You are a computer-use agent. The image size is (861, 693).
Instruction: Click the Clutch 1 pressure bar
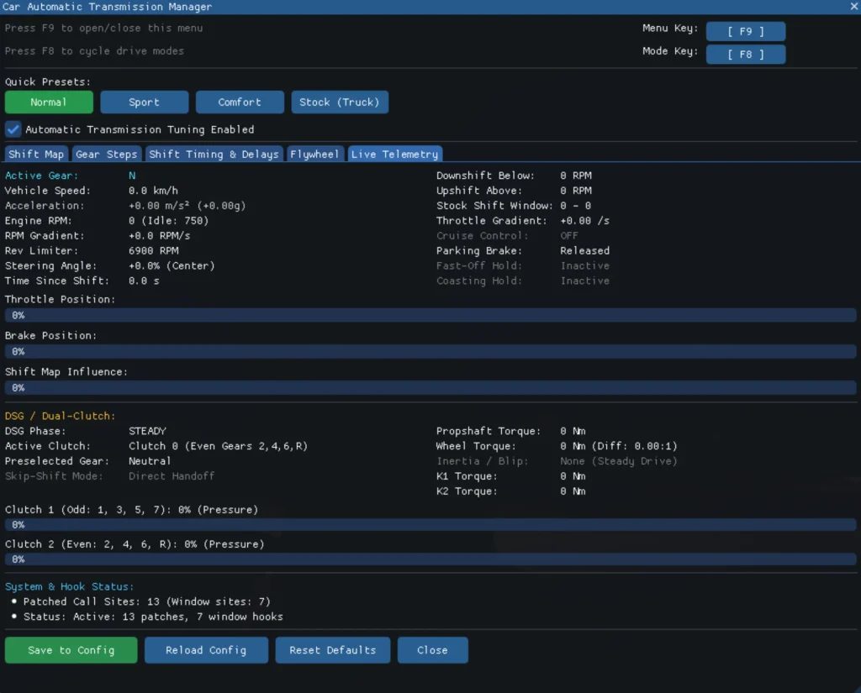point(430,524)
